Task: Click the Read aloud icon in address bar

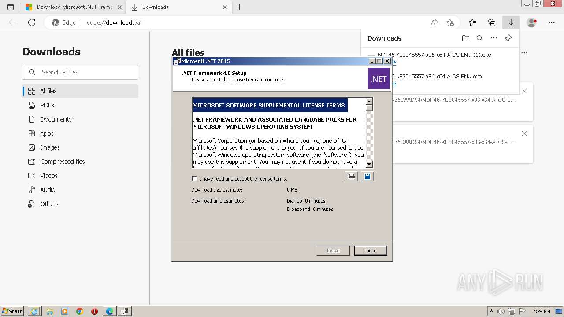Action: click(434, 22)
